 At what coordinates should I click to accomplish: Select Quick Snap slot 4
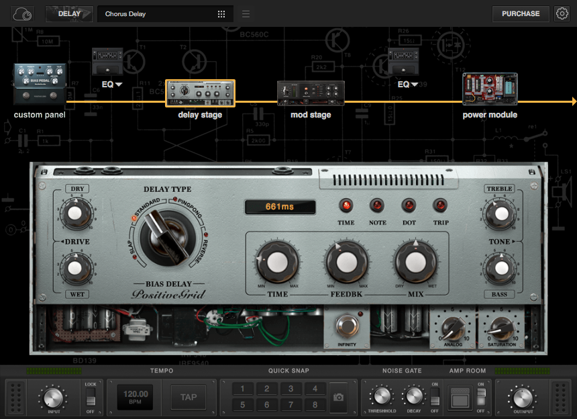315,389
